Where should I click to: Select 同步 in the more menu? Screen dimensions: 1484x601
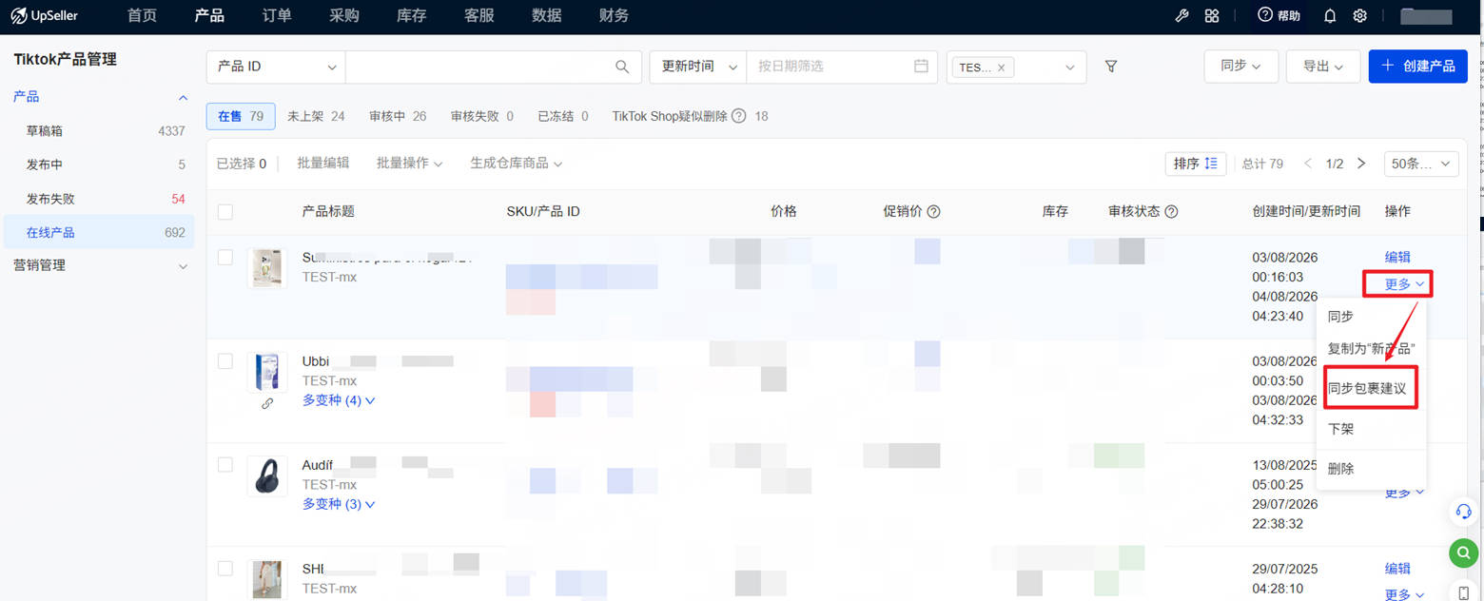coord(1340,317)
